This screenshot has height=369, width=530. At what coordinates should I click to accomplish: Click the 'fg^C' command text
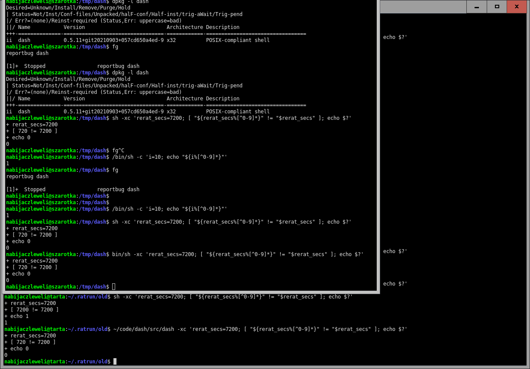[118, 151]
